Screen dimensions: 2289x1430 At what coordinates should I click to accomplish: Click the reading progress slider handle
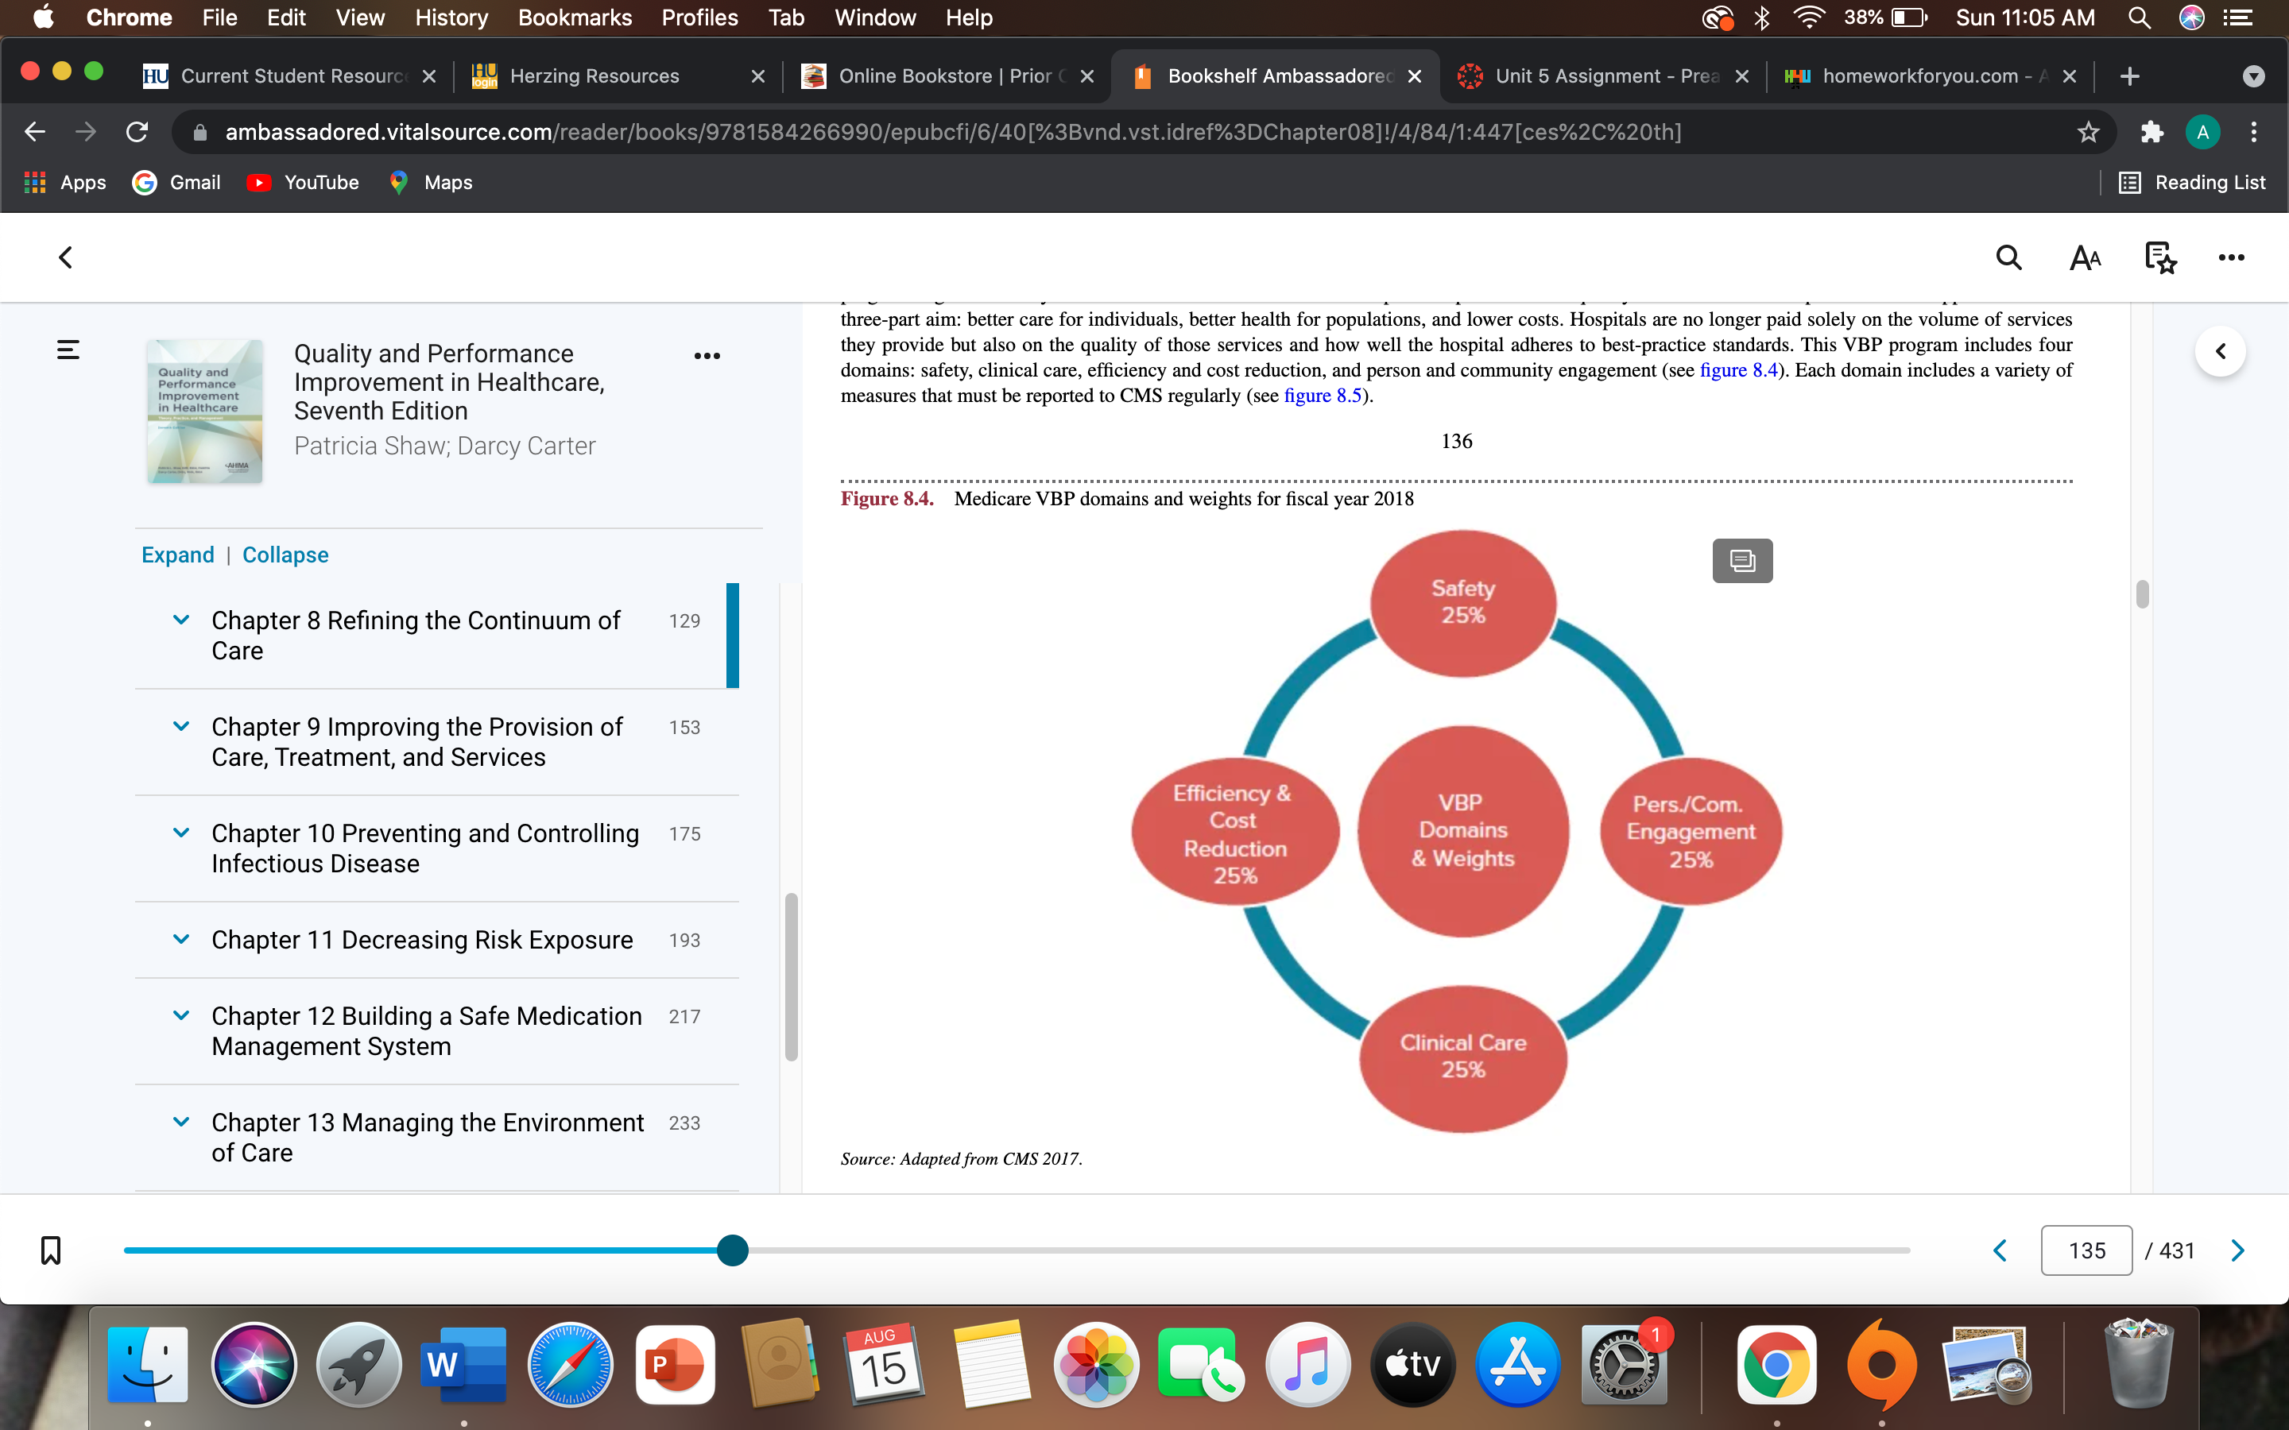tap(732, 1250)
